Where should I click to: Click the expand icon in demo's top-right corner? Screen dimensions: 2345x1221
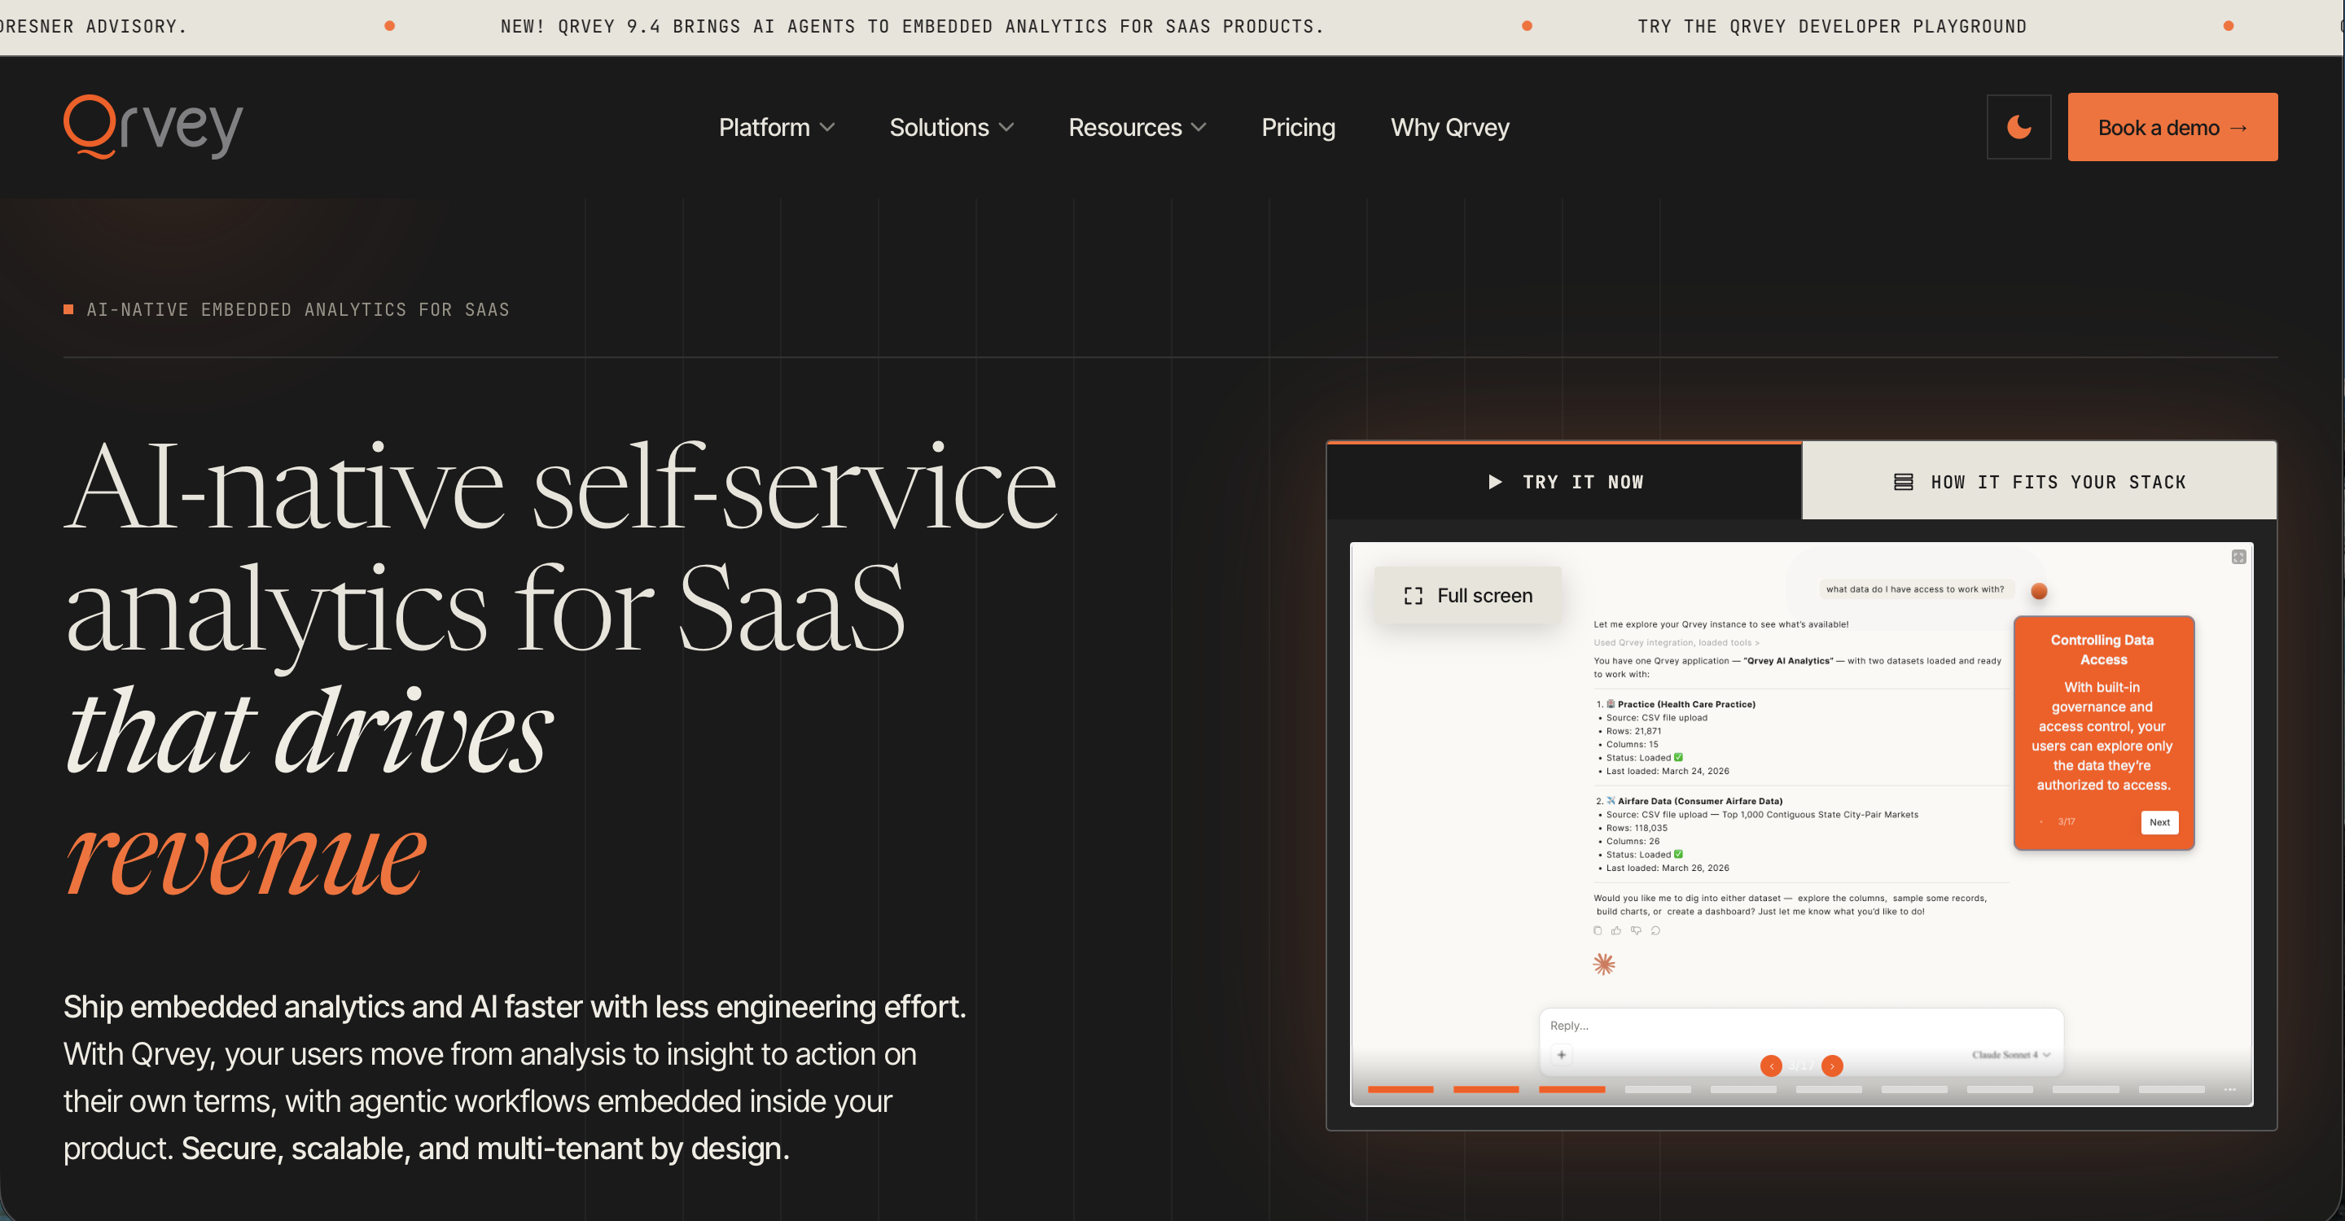(2238, 557)
